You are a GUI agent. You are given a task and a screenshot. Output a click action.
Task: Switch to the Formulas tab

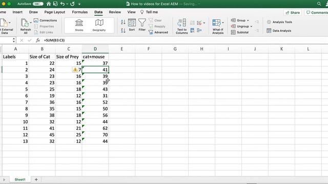80,12
